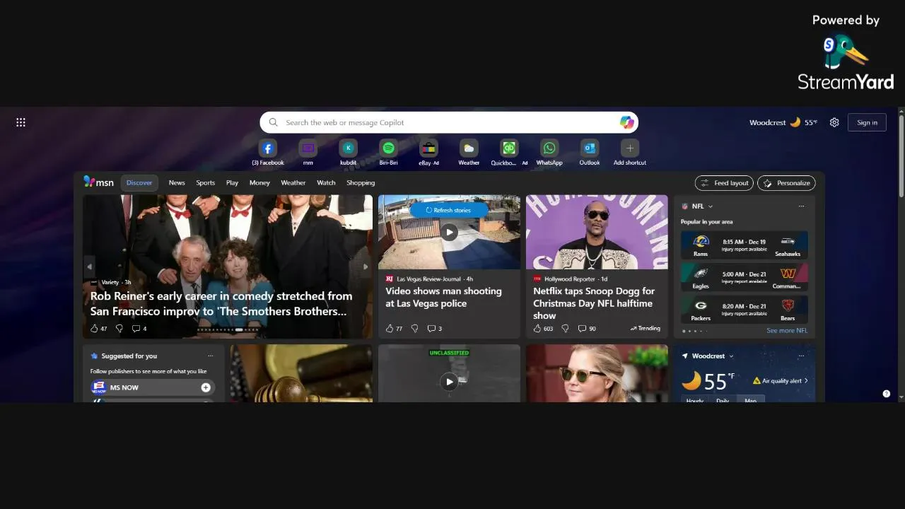Viewport: 905px width, 509px height.
Task: Open Video shows man shooting headline
Action: [x=443, y=297]
